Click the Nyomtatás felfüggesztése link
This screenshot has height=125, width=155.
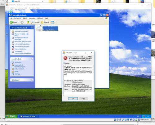tap(23, 41)
